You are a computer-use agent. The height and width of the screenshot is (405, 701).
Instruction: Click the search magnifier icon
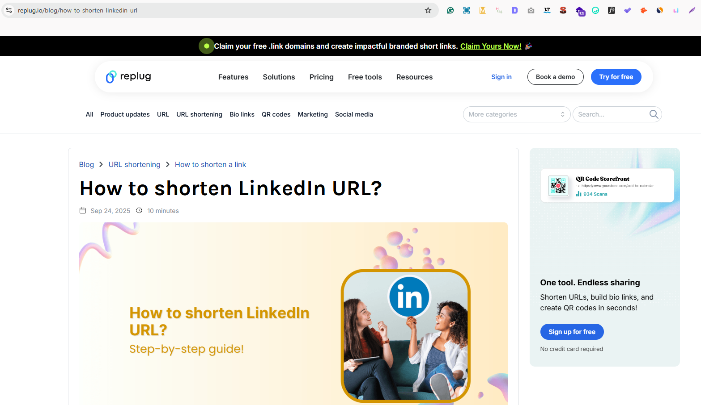click(x=653, y=114)
